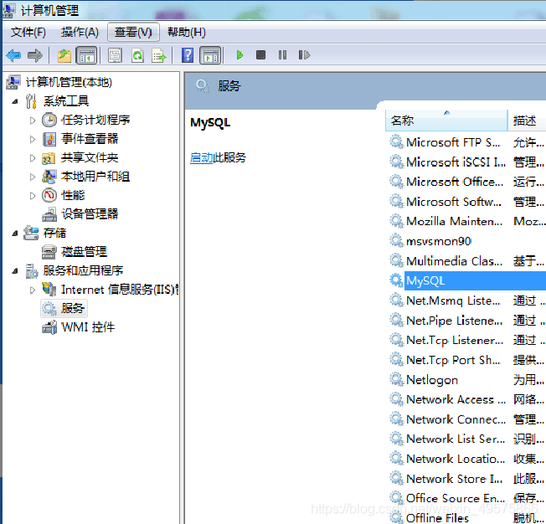
Task: Select the Net.Msmq Liste... service
Action: click(x=453, y=301)
